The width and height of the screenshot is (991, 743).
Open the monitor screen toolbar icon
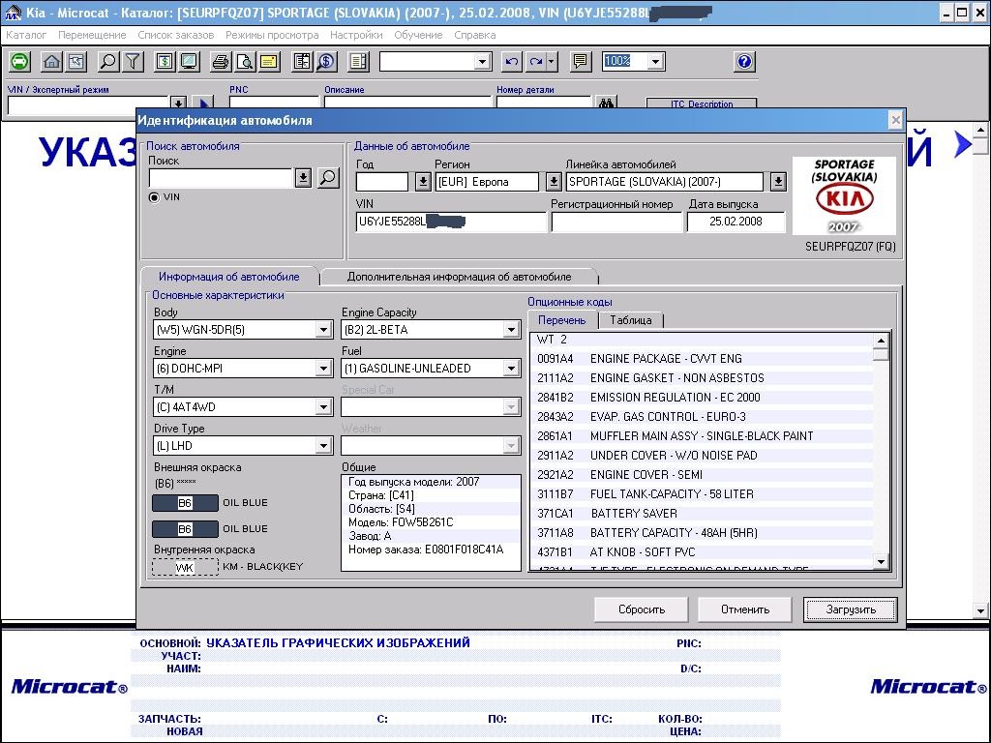coord(189,61)
